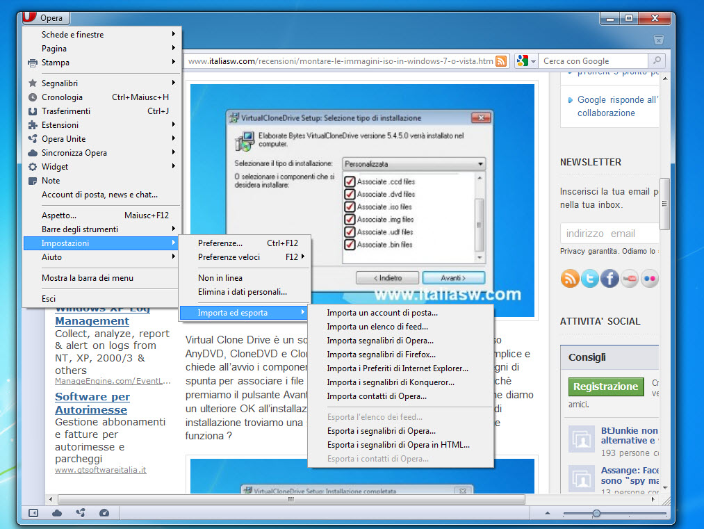Image resolution: width=704 pixels, height=529 pixels.
Task: Click the Google search engine icon
Action: [522, 60]
